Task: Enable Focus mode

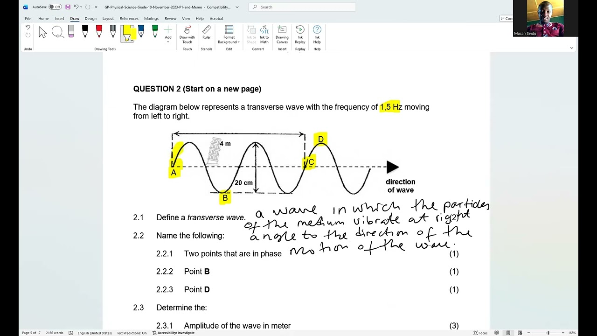Action: pos(480,333)
